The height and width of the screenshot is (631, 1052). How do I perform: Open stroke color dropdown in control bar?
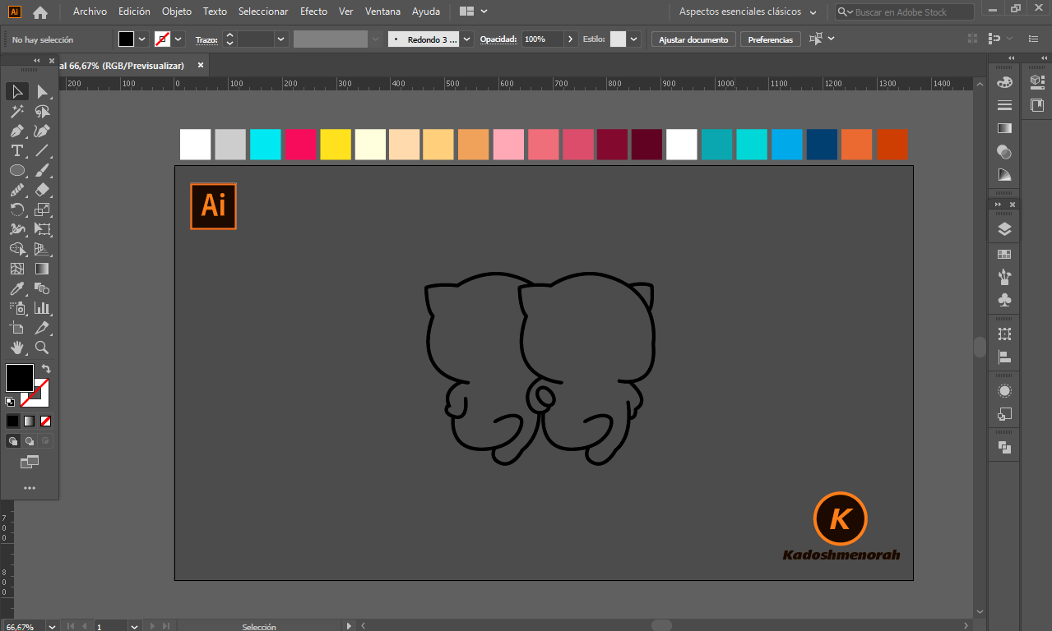(178, 39)
